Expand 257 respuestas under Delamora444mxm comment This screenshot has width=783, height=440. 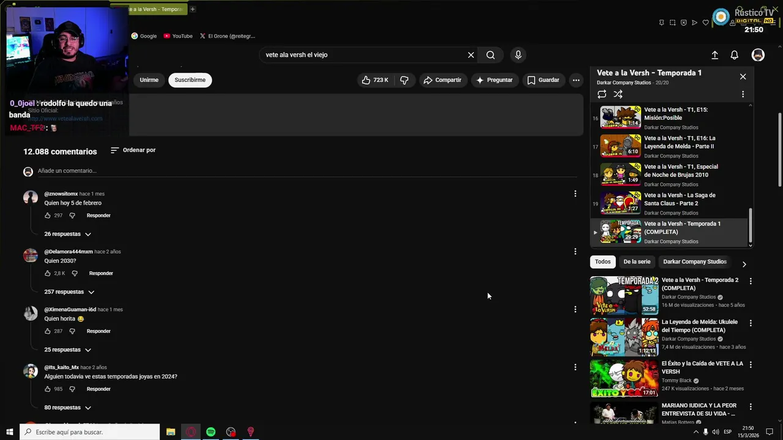pos(69,292)
